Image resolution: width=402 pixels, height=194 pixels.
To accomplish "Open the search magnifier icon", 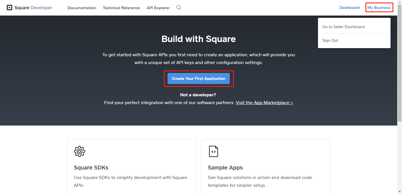I will [x=179, y=8].
